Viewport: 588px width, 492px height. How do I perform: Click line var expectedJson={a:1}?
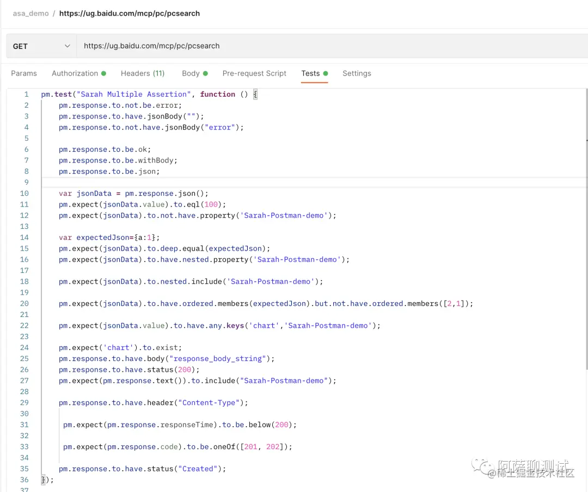coord(109,238)
